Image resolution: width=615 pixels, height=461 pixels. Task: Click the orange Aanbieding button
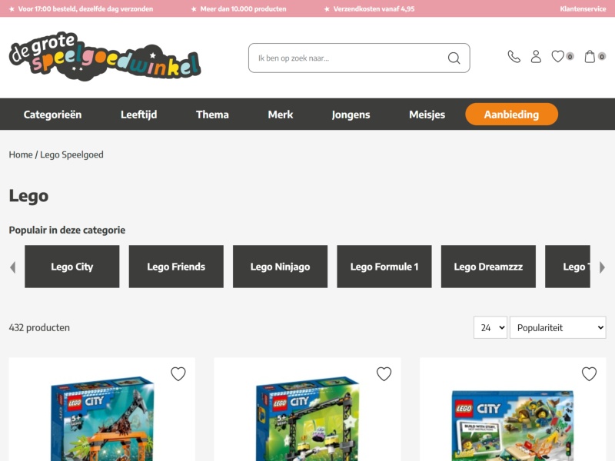click(x=511, y=114)
